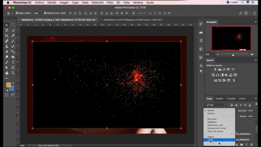
Task: Select the Path Selection tool
Action: (x=7, y=68)
